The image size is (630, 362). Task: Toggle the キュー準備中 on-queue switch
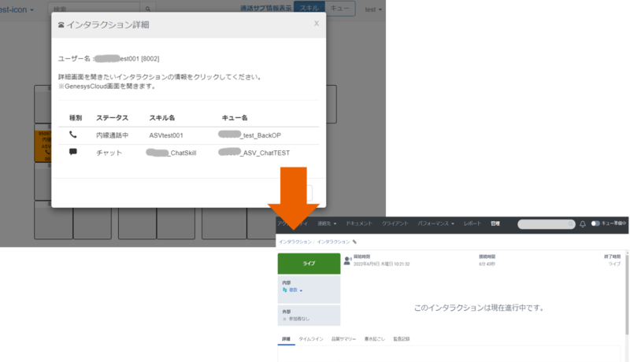[595, 223]
